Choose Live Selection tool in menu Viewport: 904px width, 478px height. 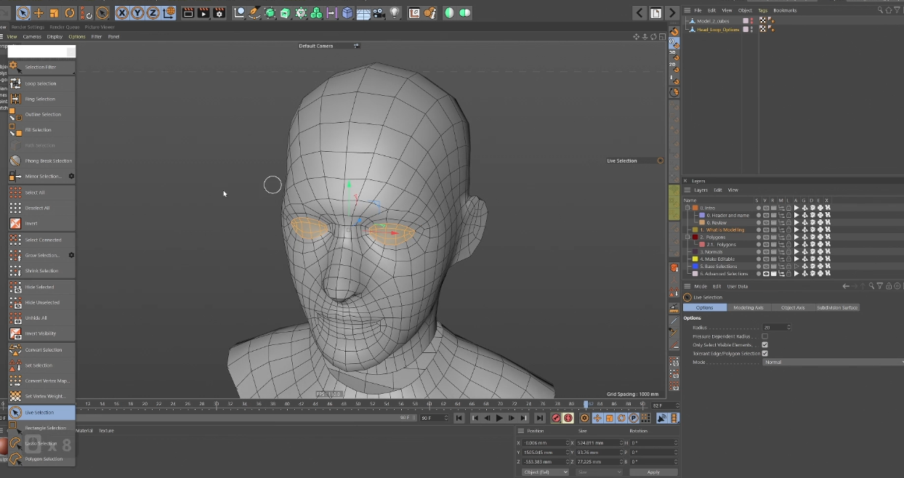tap(41, 413)
